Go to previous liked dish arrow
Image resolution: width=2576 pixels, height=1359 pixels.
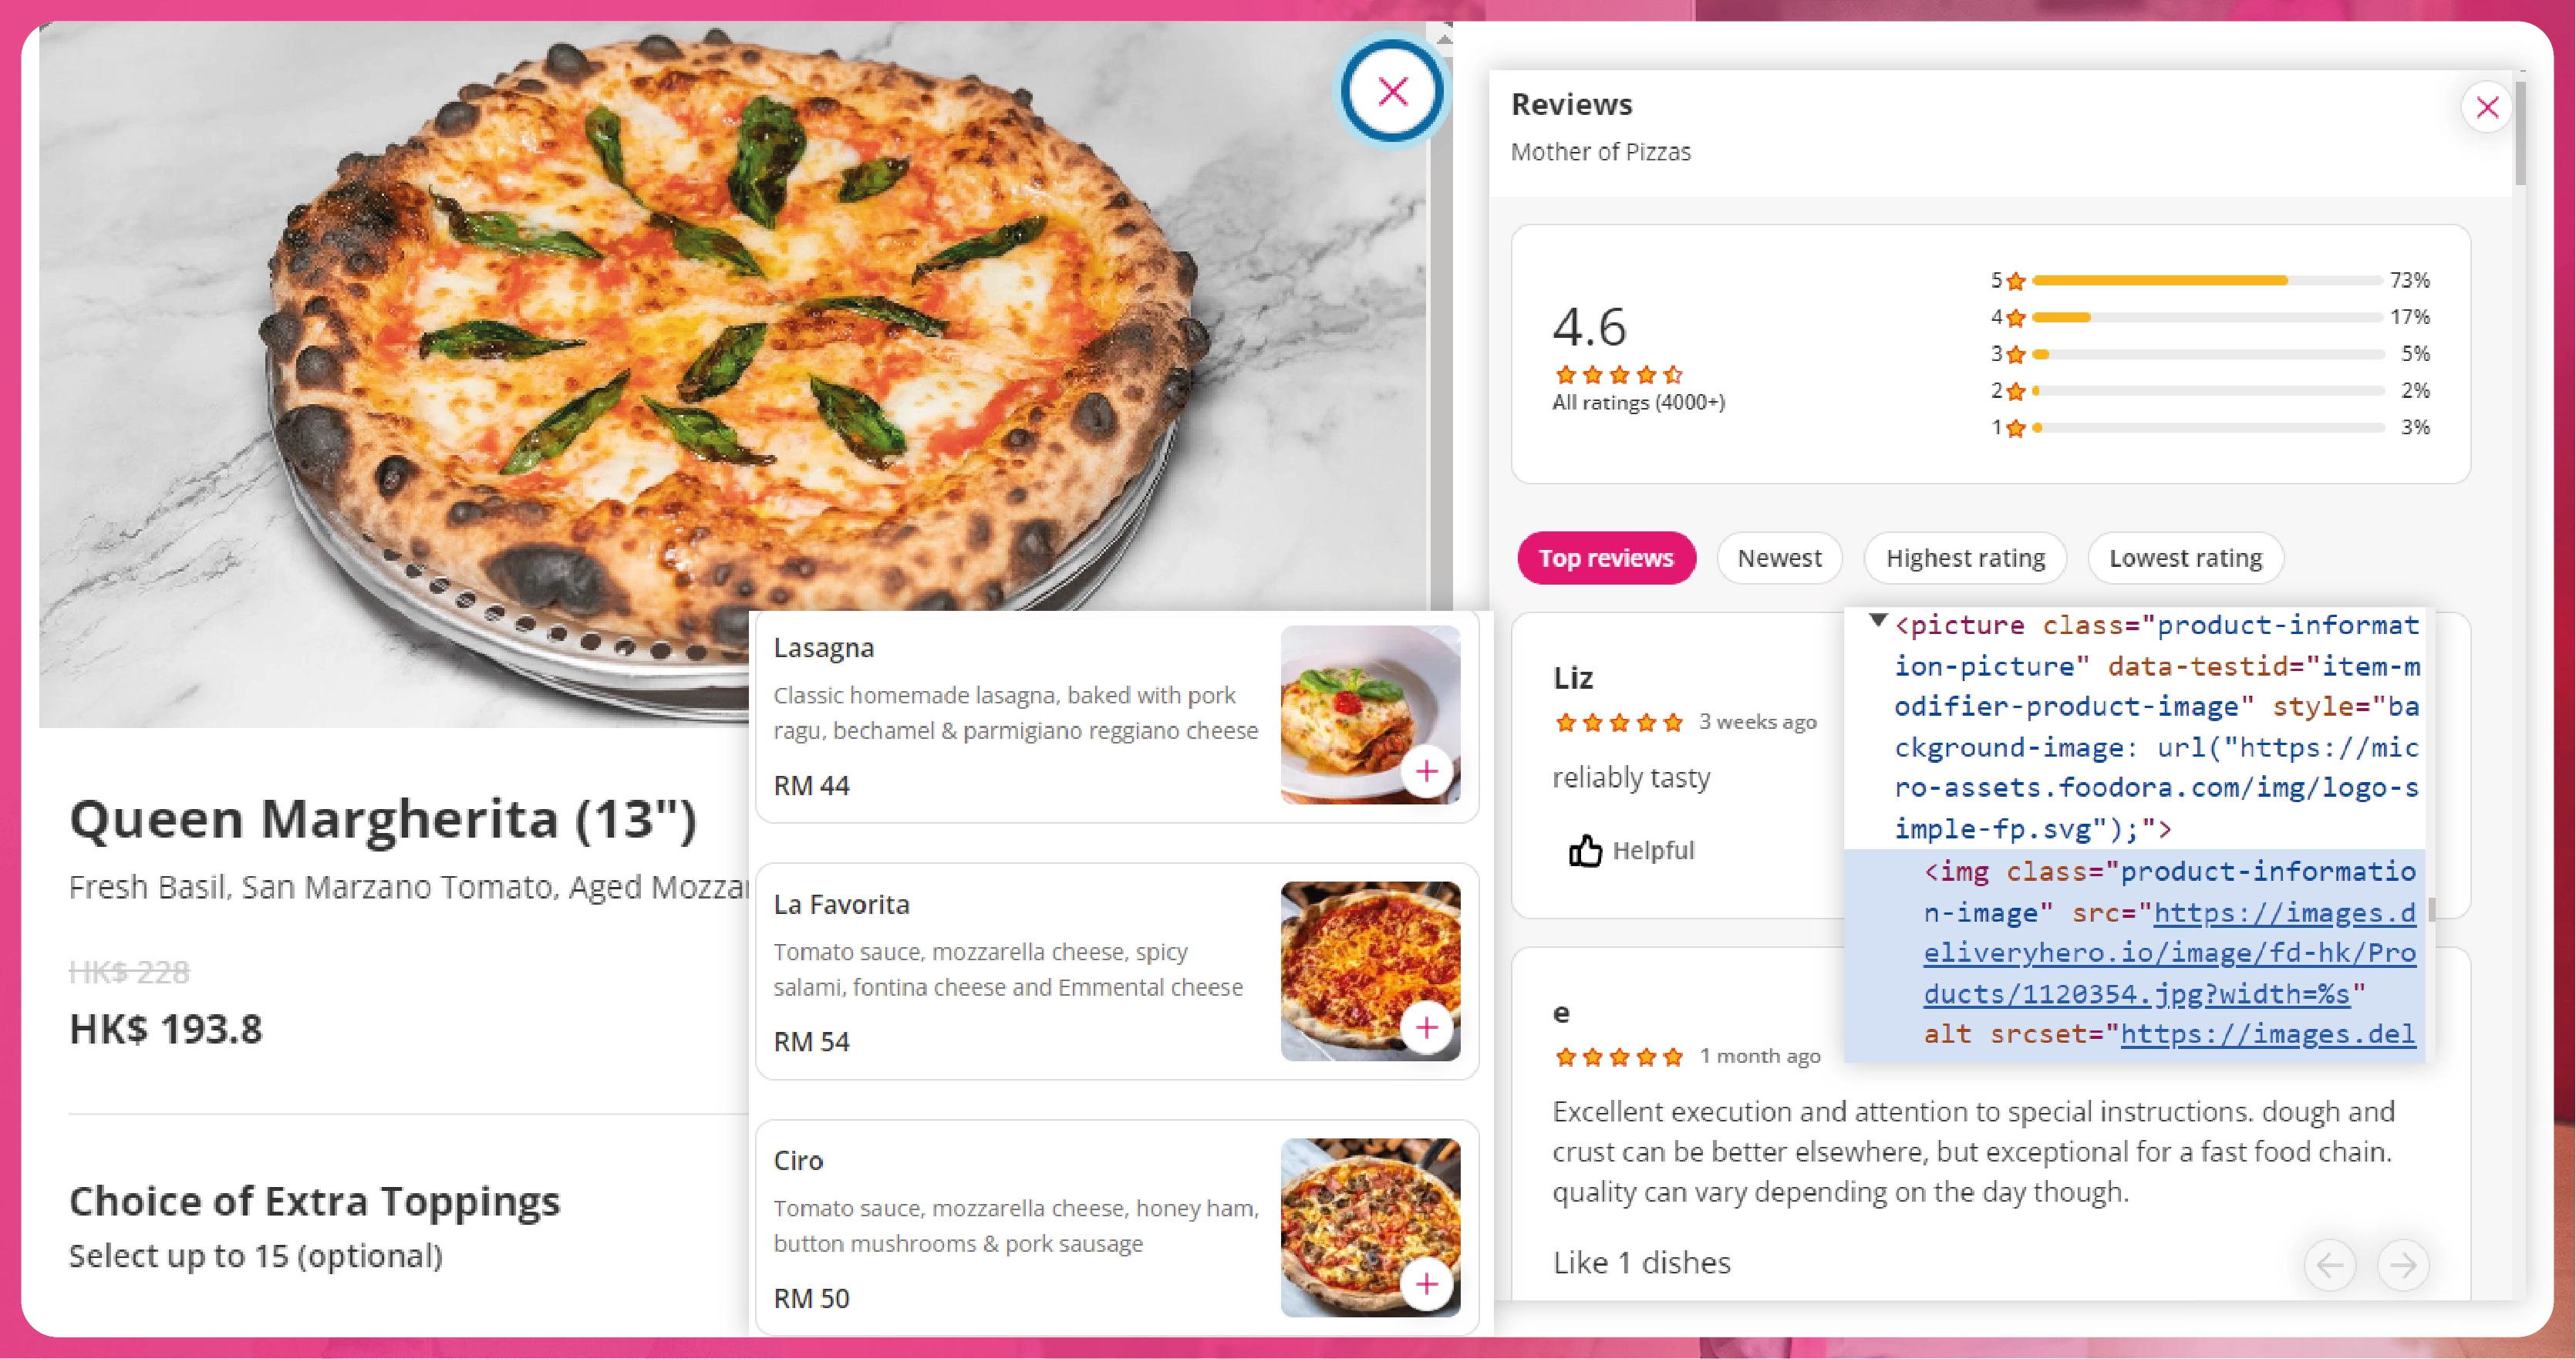point(2330,1265)
